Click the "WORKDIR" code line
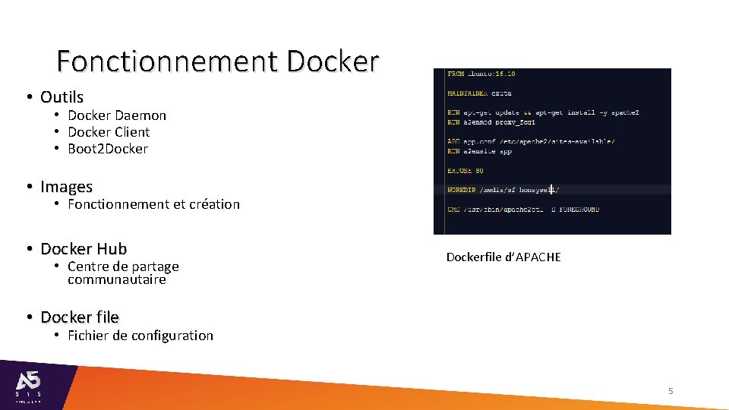 pos(503,190)
